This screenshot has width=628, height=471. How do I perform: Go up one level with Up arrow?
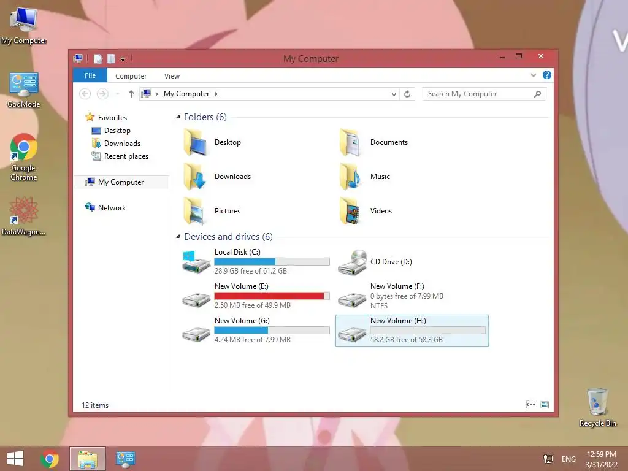point(131,94)
